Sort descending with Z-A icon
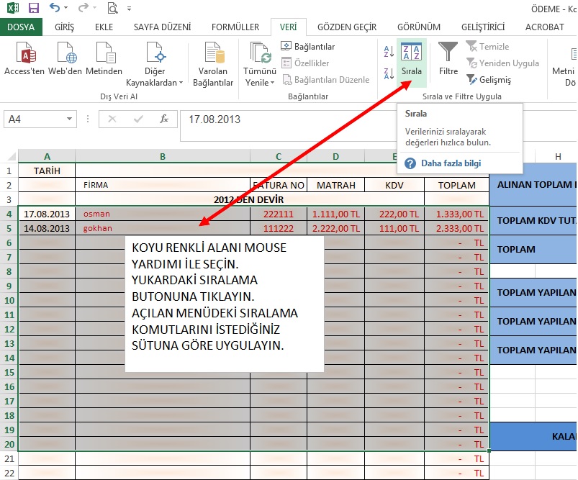 coord(388,73)
